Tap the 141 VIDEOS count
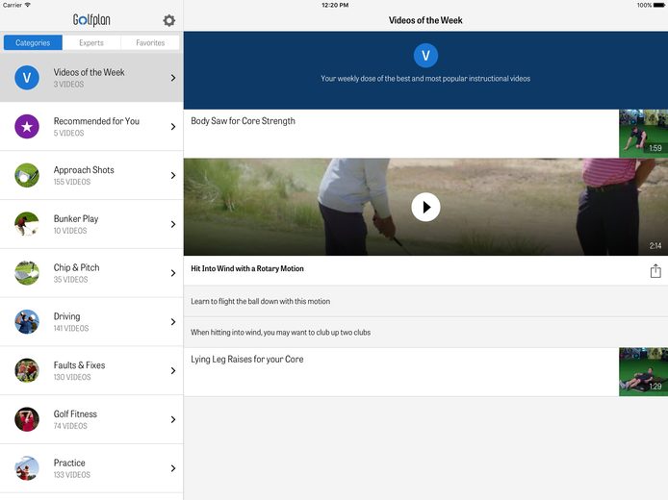This screenshot has height=500, width=668. tap(71, 328)
